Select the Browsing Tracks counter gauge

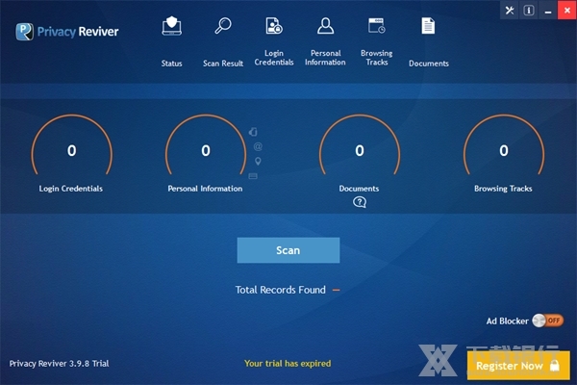pos(503,151)
